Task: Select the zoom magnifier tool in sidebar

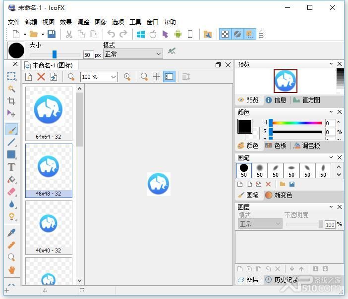Action: [11, 257]
